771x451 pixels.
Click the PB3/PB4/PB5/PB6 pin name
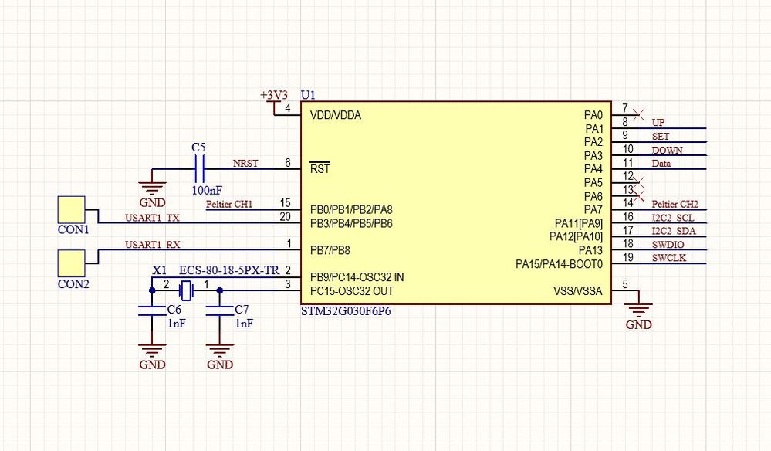[351, 224]
